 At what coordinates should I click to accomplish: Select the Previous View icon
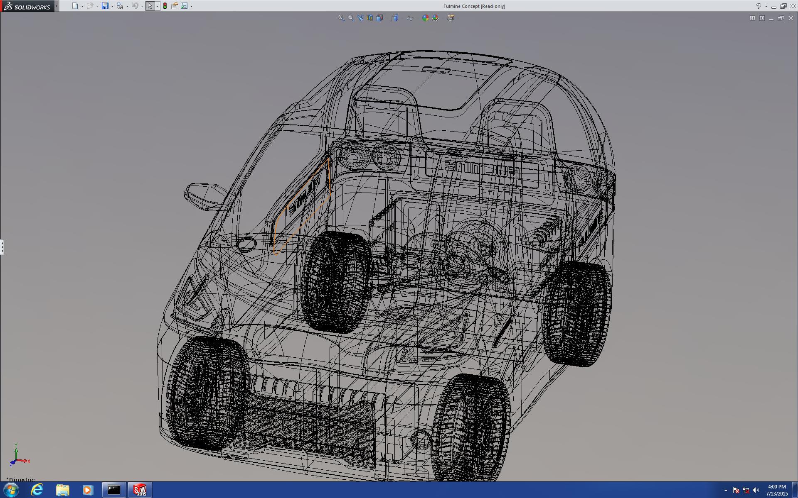click(x=360, y=18)
